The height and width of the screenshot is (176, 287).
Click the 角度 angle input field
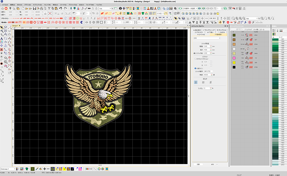[x=206, y=75]
